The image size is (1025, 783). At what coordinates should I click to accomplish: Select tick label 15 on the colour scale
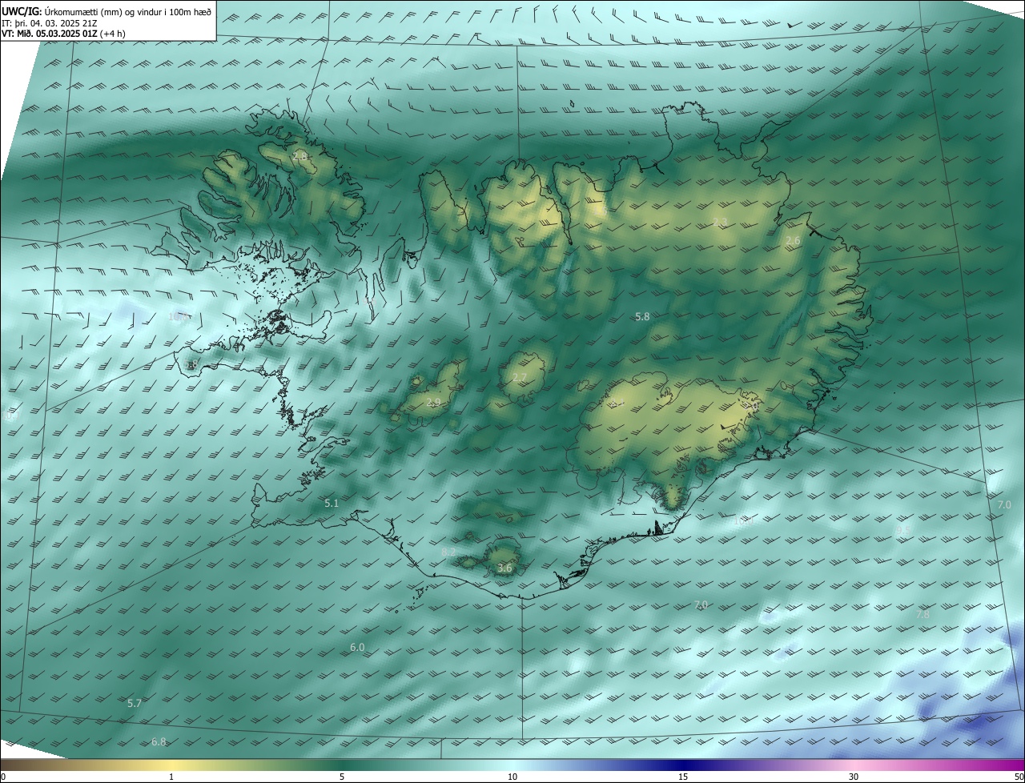click(x=683, y=777)
